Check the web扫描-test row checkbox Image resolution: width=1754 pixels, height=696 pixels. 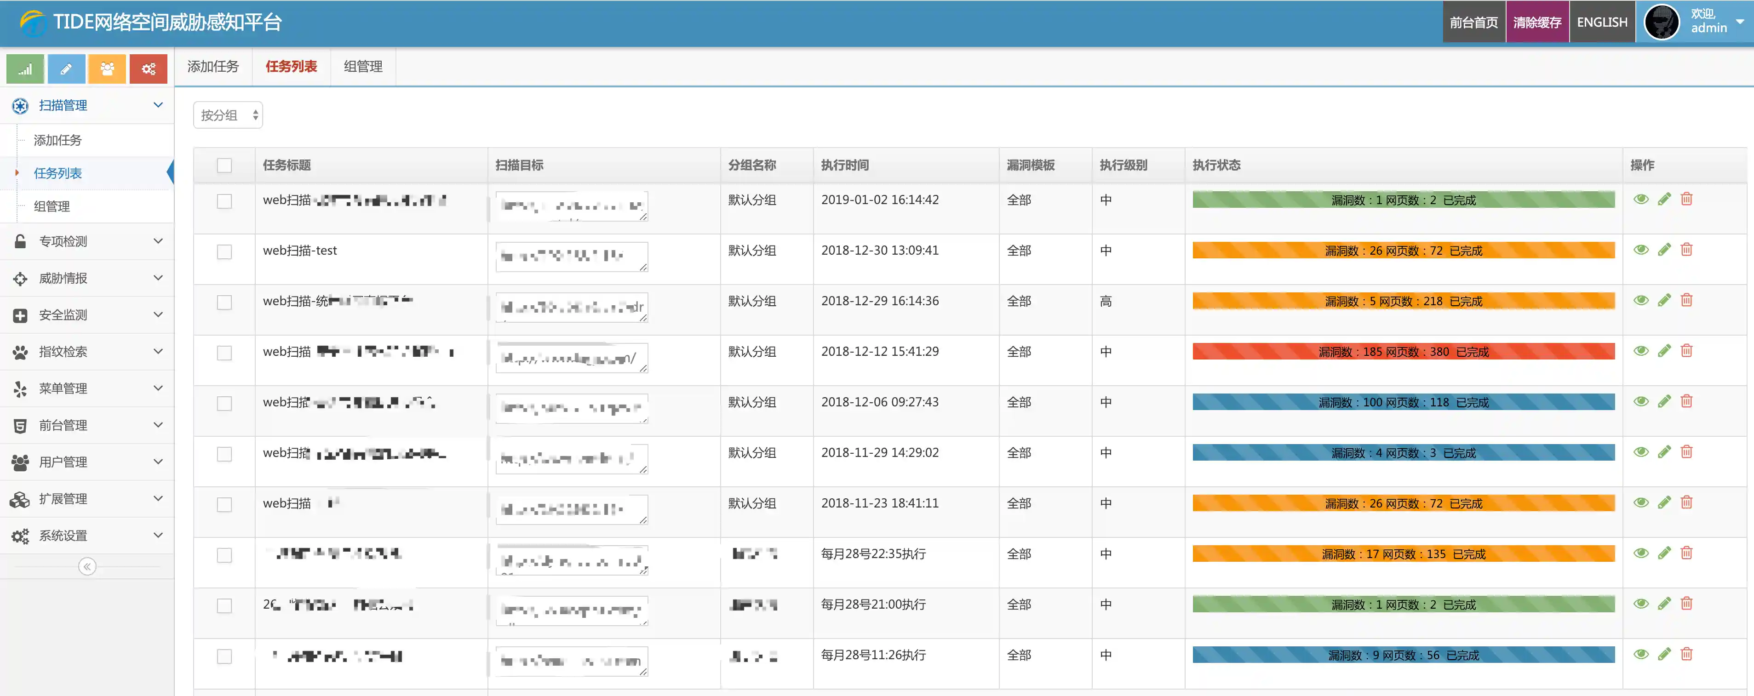coord(224,252)
